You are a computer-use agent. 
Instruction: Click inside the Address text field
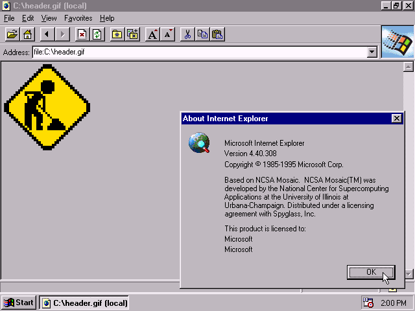(x=195, y=52)
